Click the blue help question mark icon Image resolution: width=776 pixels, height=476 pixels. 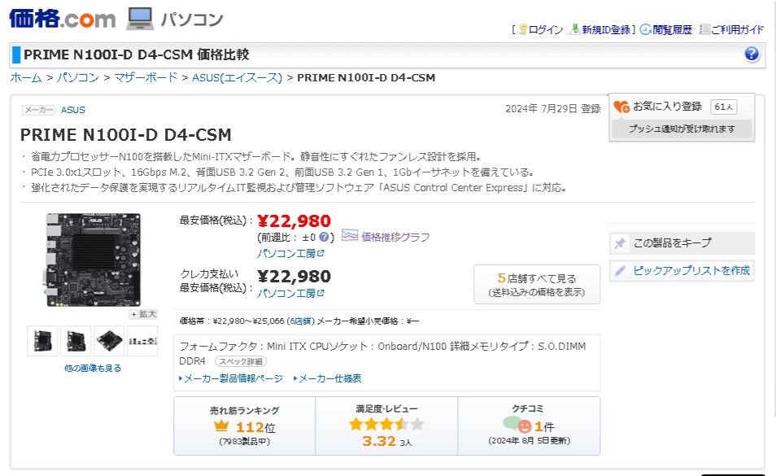[x=751, y=55]
